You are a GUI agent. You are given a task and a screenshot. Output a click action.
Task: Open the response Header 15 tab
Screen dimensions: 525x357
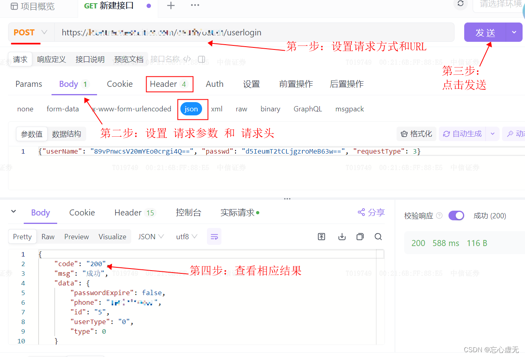135,213
